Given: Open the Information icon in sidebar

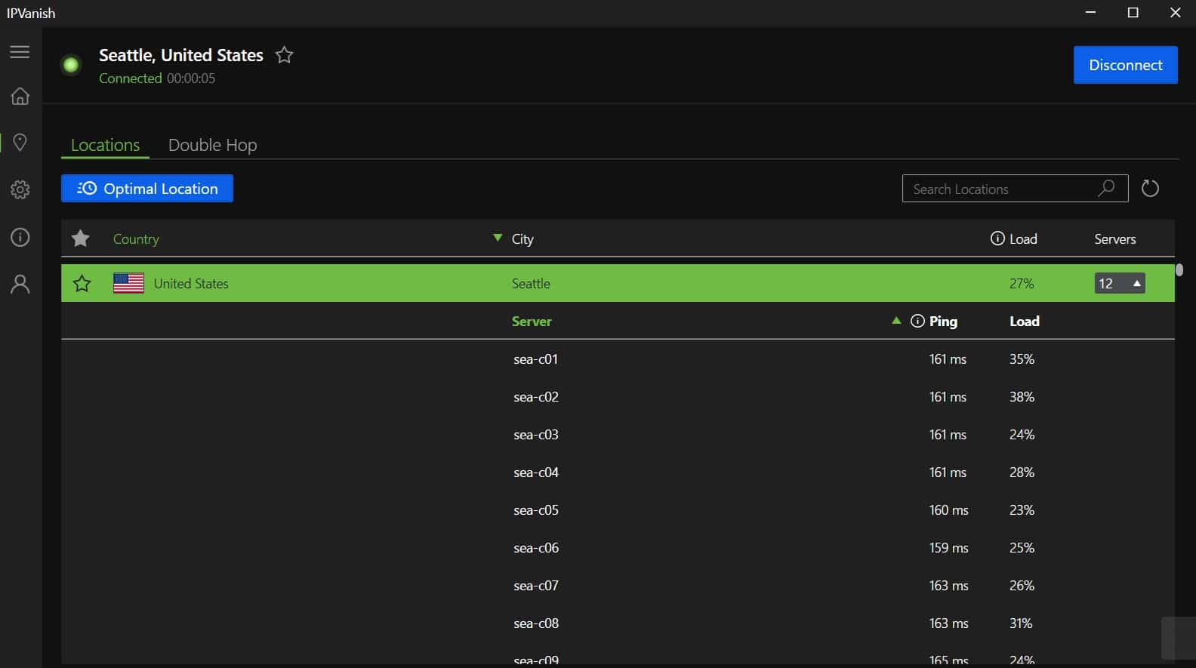Looking at the screenshot, I should pos(20,237).
